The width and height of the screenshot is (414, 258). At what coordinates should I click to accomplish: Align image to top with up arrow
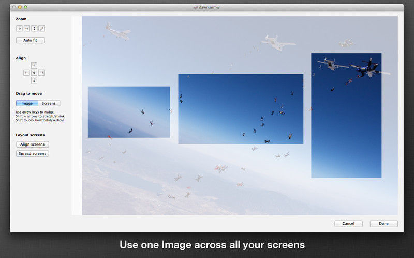(34, 66)
